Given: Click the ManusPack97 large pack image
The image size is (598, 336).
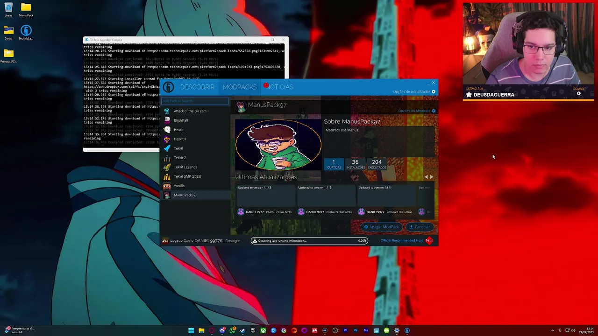Looking at the screenshot, I should (278, 145).
